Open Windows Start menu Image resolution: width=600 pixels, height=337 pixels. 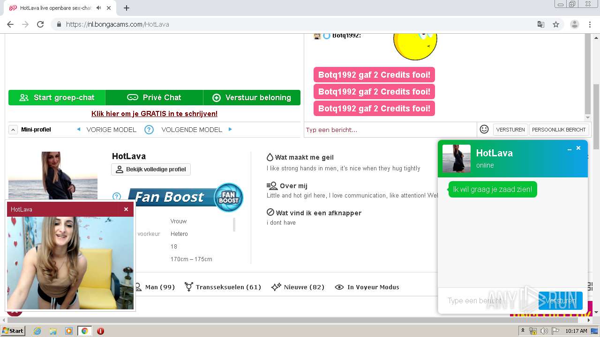[13, 331]
